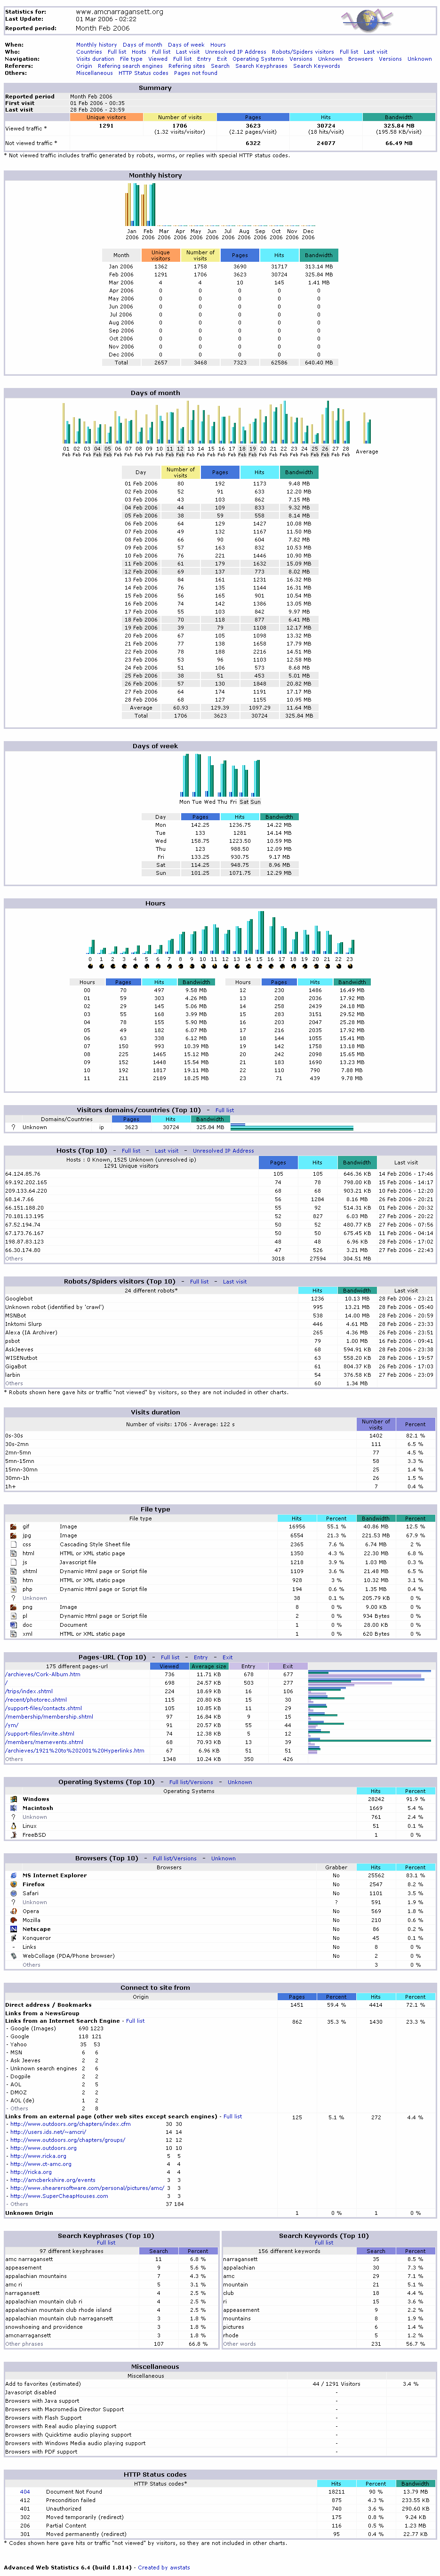Click the Netscape browser icon

click(13, 1929)
